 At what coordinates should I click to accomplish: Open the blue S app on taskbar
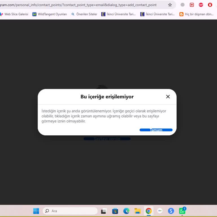(x=171, y=211)
